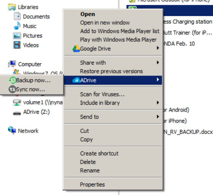Select Share with menu entry
This screenshot has height=195, width=213.
pyautogui.click(x=113, y=63)
